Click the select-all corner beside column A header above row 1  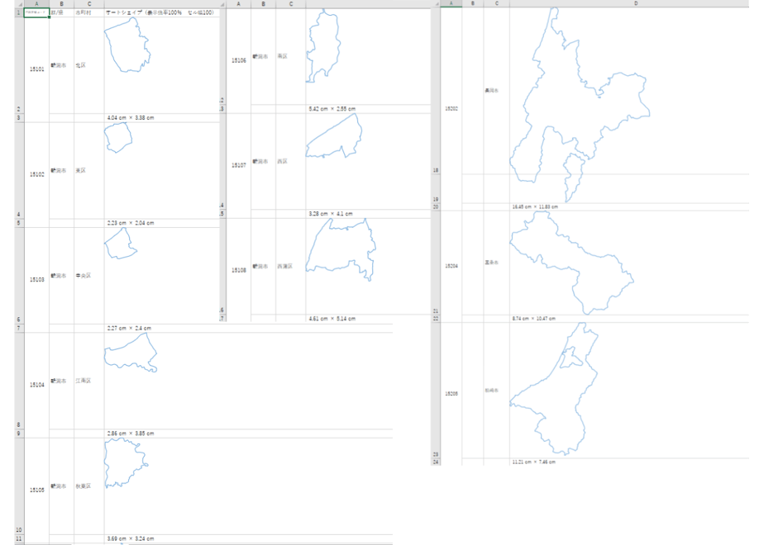coord(19,4)
